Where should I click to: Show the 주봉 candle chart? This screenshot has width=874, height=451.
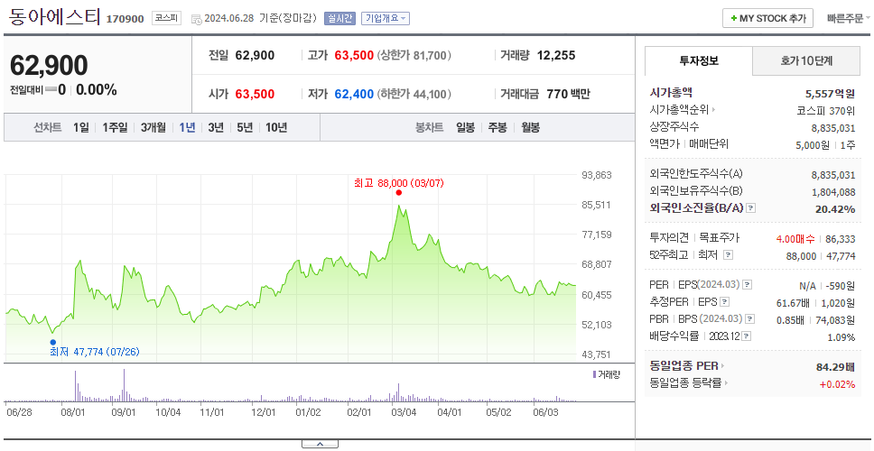coord(497,127)
